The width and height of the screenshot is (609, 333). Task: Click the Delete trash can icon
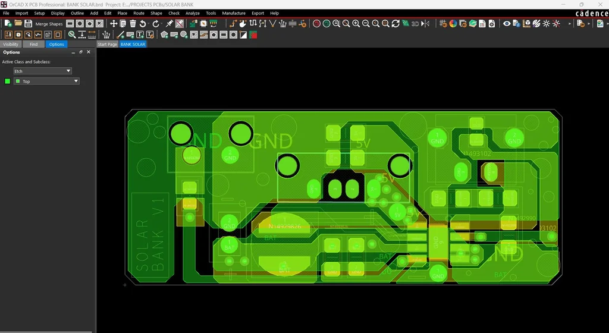click(133, 24)
